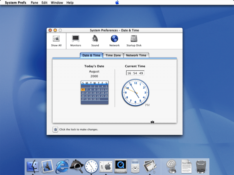The image size is (234, 175).
Task: Click the Apple logo in menu bar
Action: (x=117, y=3)
